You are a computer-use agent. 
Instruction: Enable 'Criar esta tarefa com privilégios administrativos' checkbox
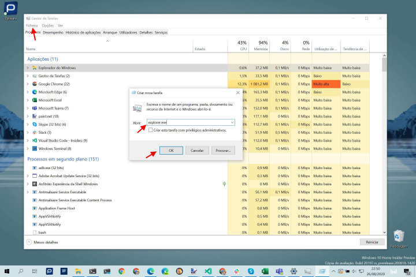(151, 130)
